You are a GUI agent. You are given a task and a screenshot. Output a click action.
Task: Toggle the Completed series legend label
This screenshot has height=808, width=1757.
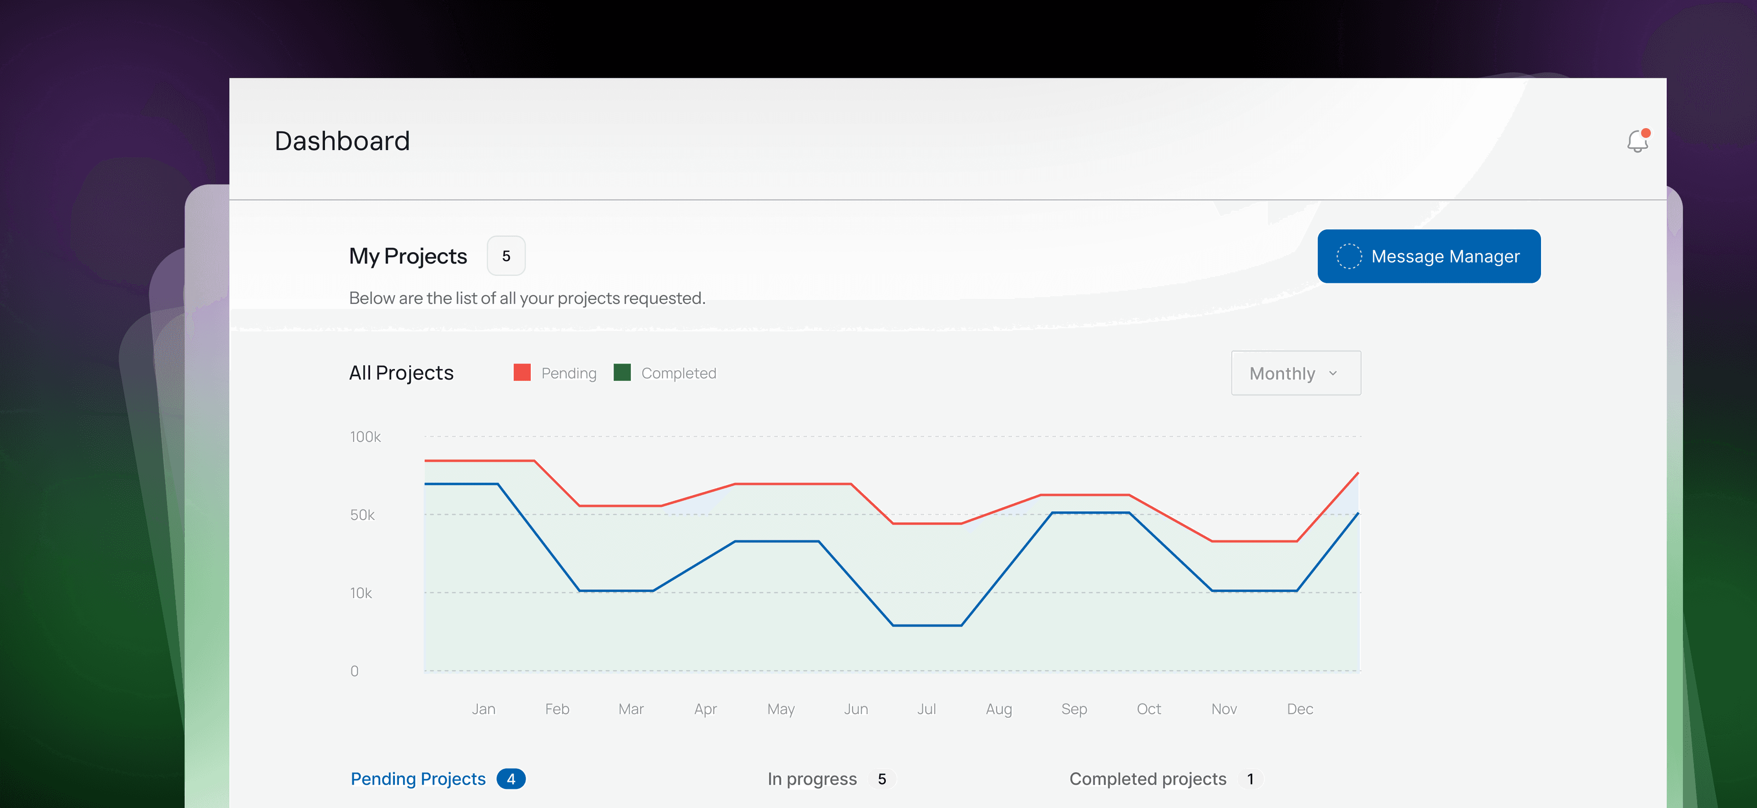coord(679,373)
